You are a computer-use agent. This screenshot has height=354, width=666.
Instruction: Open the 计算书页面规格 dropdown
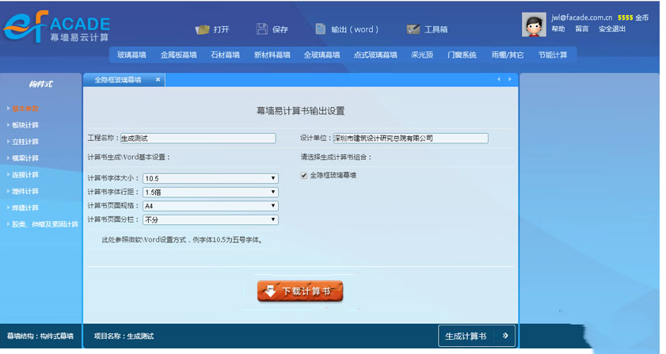coord(211,206)
